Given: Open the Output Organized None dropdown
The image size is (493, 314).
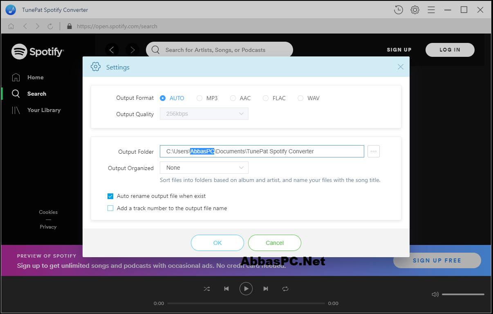Looking at the screenshot, I should coord(204,168).
